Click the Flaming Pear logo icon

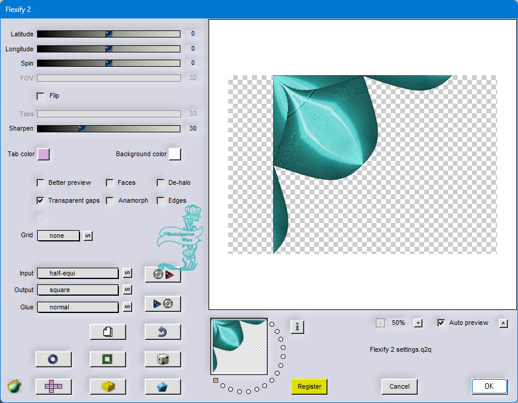(x=14, y=386)
